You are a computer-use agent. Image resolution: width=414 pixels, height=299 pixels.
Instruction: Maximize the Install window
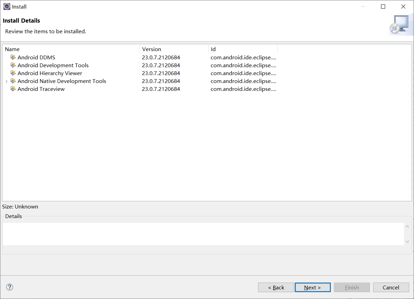(383, 7)
